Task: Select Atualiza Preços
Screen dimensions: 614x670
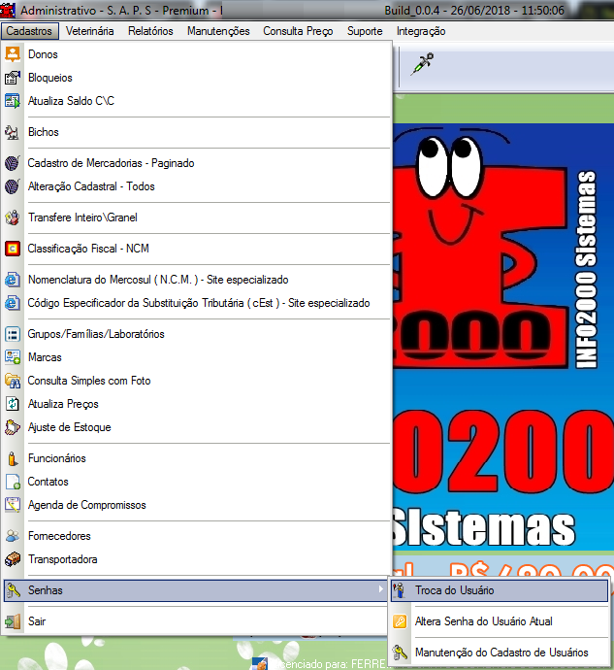Action: 197,404
